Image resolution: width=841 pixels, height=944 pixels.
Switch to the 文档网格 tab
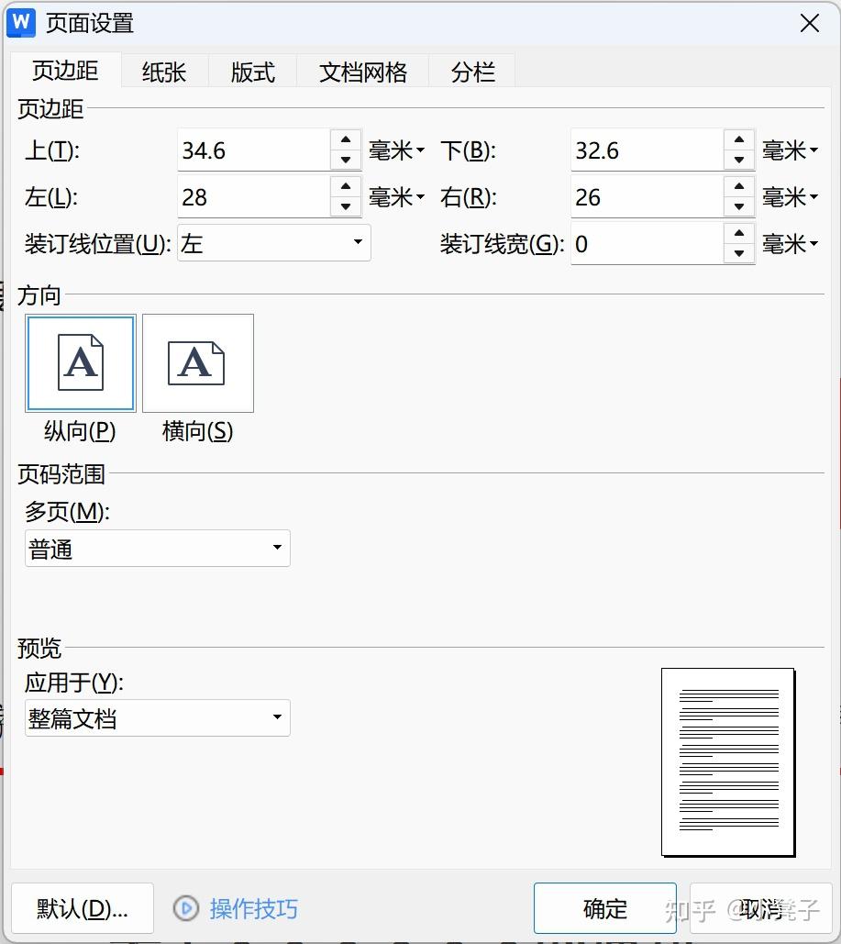(363, 71)
